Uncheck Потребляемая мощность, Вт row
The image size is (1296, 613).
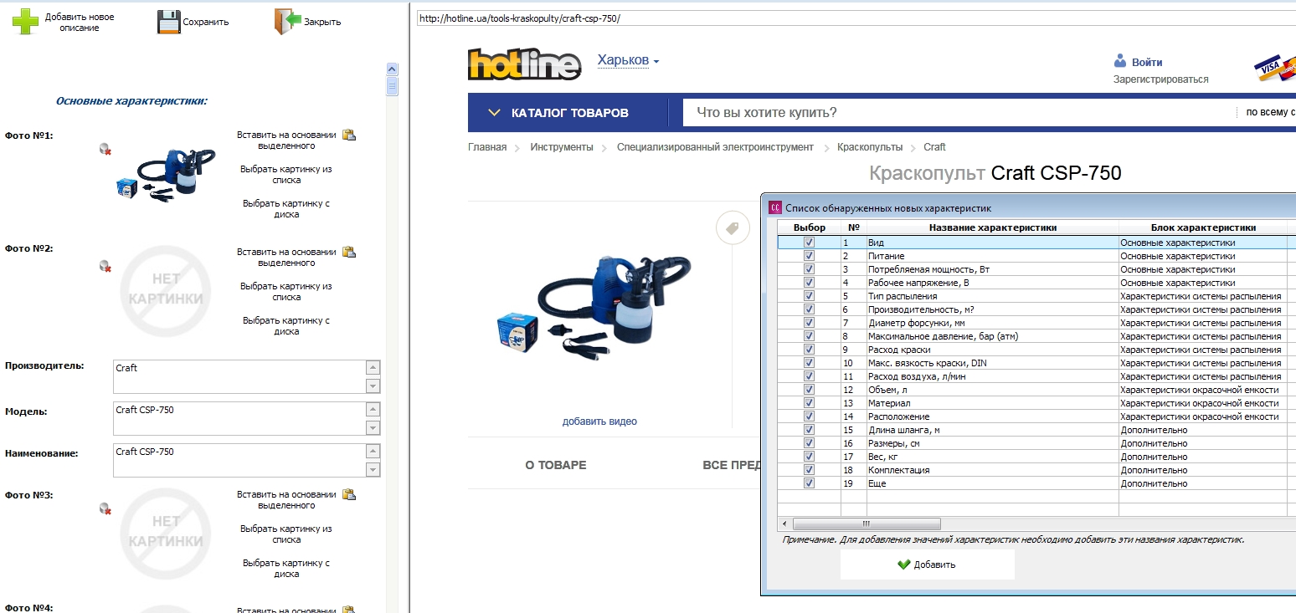pyautogui.click(x=809, y=269)
